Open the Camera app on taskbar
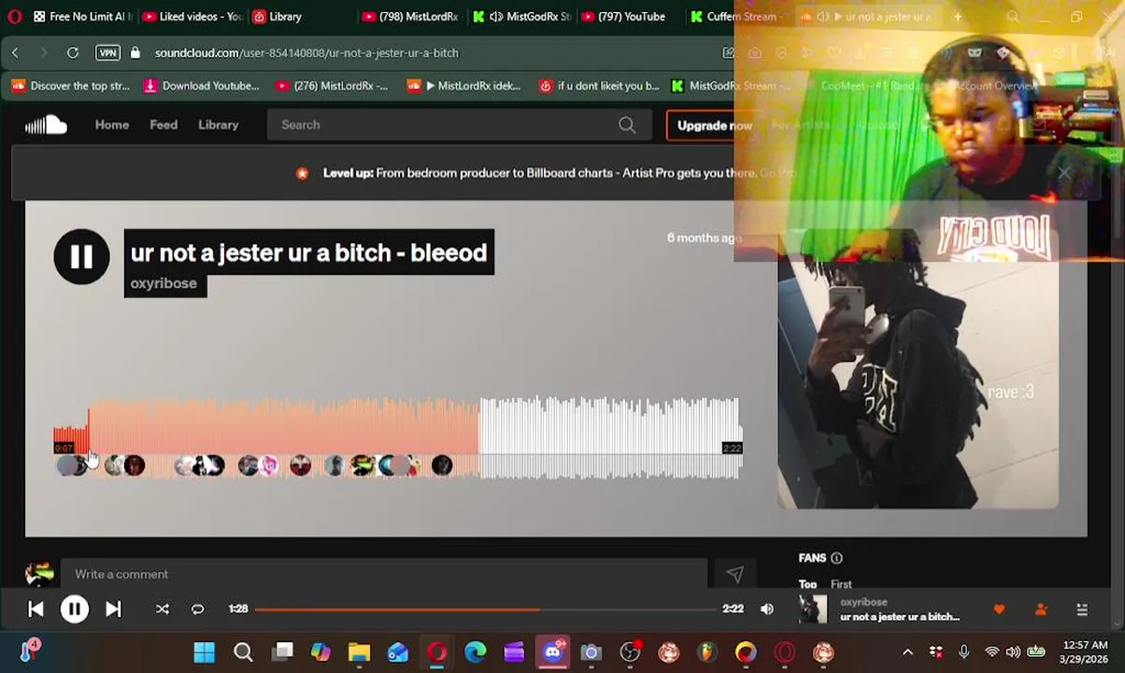The image size is (1125, 673). (x=591, y=652)
